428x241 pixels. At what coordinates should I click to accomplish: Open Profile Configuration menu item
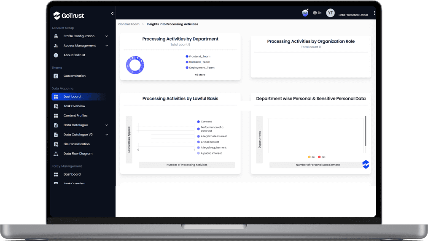(79, 36)
